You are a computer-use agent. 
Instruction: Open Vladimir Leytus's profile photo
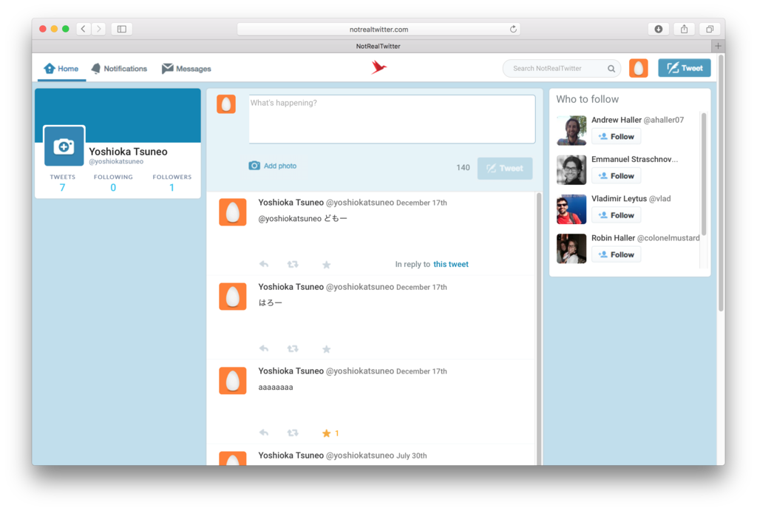[571, 209]
